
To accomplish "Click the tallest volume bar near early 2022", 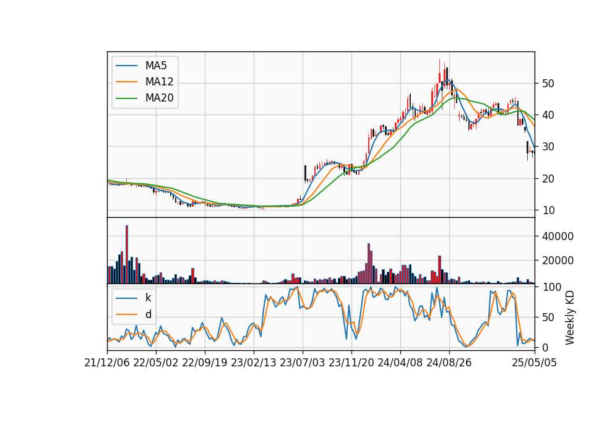I will (x=126, y=254).
